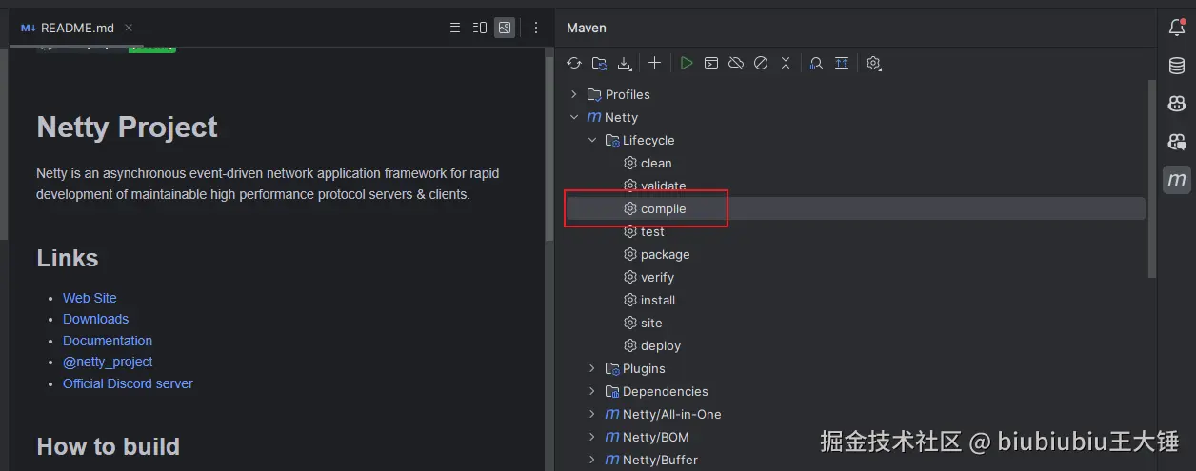Open the Documentation link

click(x=108, y=341)
